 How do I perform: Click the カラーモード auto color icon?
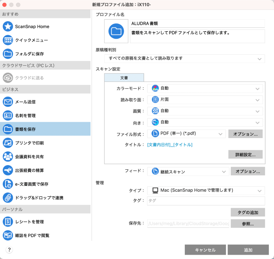point(155,88)
